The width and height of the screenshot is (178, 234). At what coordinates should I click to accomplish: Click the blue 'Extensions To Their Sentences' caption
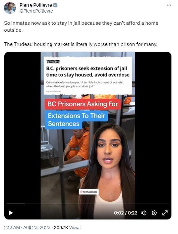point(76,120)
